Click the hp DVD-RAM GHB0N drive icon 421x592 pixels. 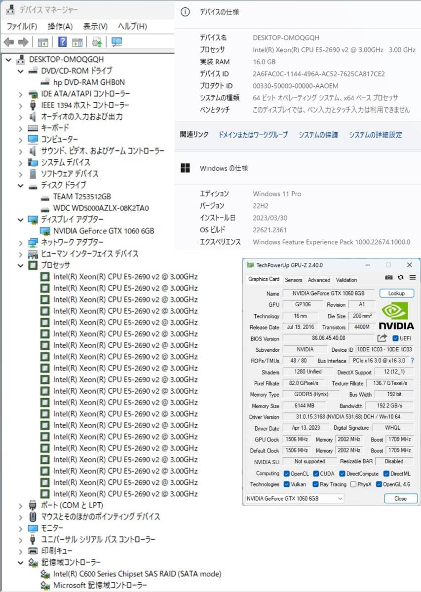pyautogui.click(x=45, y=82)
